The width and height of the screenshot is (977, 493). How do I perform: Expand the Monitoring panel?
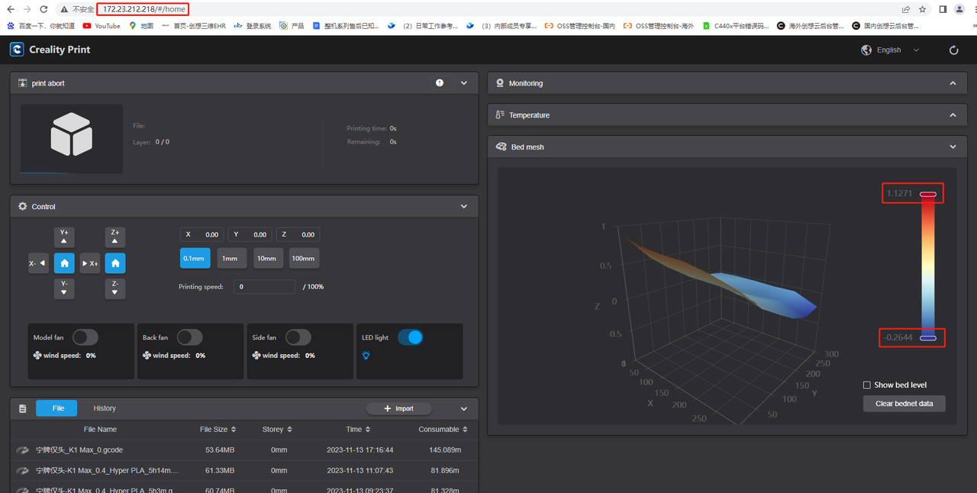tap(953, 83)
